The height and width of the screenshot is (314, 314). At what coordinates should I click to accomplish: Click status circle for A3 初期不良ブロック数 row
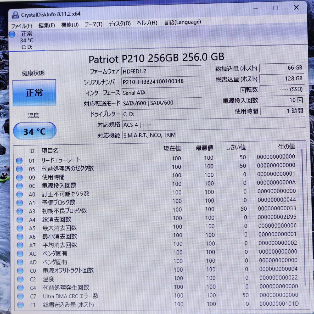click(20, 211)
